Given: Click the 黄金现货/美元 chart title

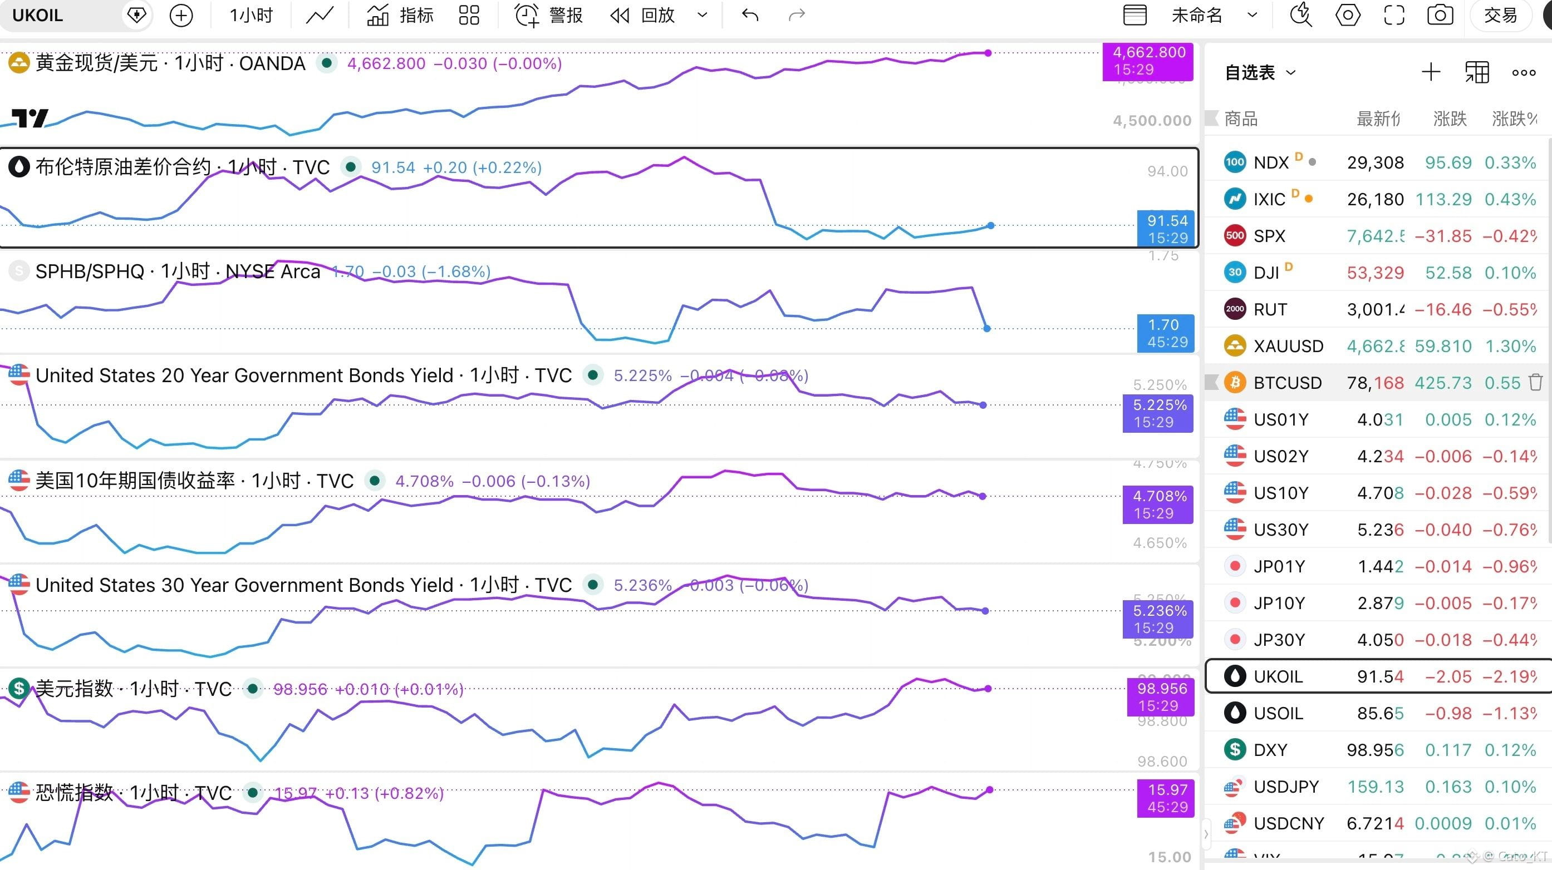Looking at the screenshot, I should (170, 63).
